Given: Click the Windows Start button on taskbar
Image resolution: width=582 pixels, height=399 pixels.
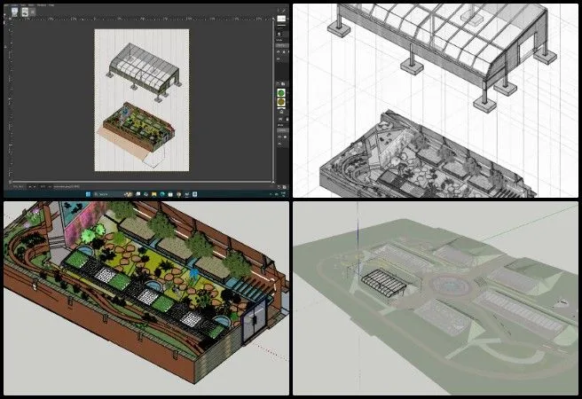Looking at the screenshot, I should pyautogui.click(x=86, y=192).
